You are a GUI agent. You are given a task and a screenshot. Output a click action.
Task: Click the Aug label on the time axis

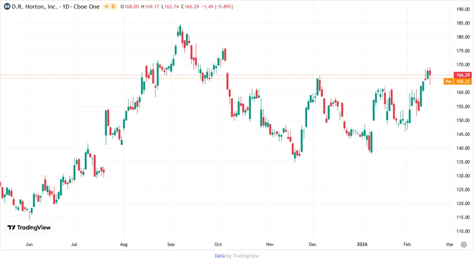point(124,244)
